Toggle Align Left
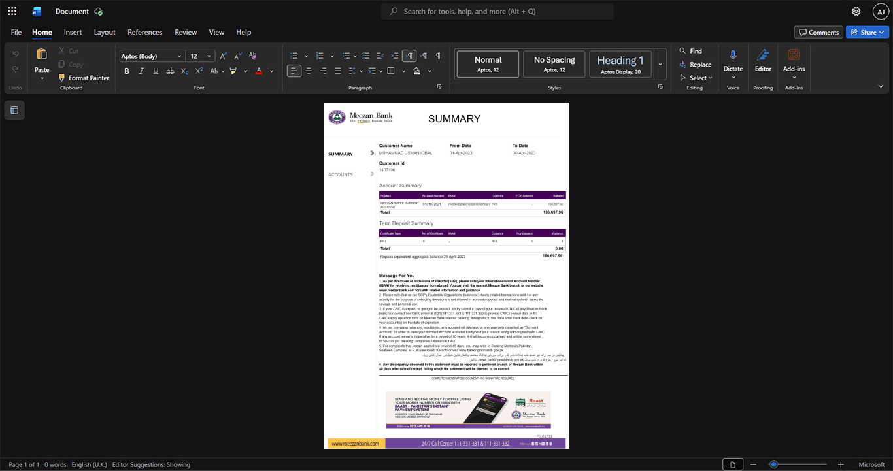 294,71
